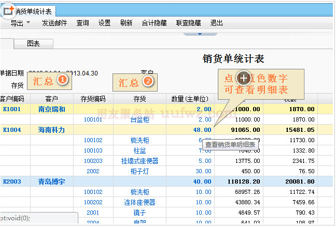Click quantity 40.00 for 青岛博宇
336x227 pixels.
(x=202, y=181)
